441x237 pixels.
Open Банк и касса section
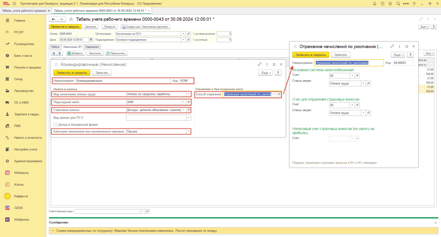click(23, 56)
